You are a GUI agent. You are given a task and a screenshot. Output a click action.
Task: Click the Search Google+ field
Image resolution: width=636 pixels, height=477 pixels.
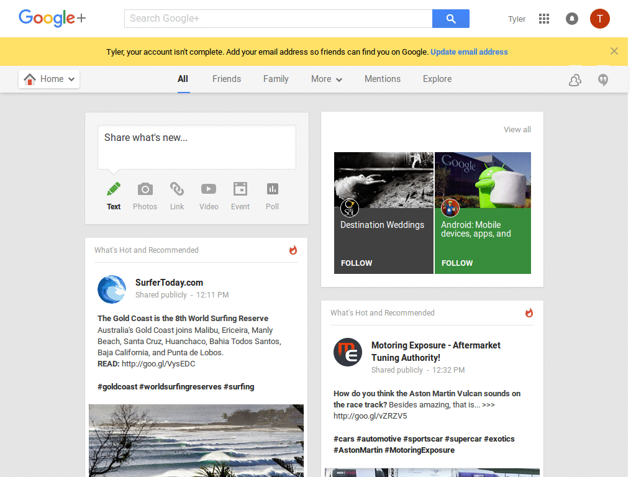pos(278,19)
